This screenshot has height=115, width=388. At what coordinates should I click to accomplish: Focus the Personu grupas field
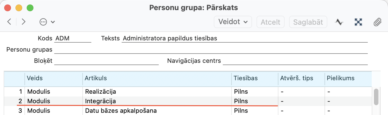(x=211, y=50)
